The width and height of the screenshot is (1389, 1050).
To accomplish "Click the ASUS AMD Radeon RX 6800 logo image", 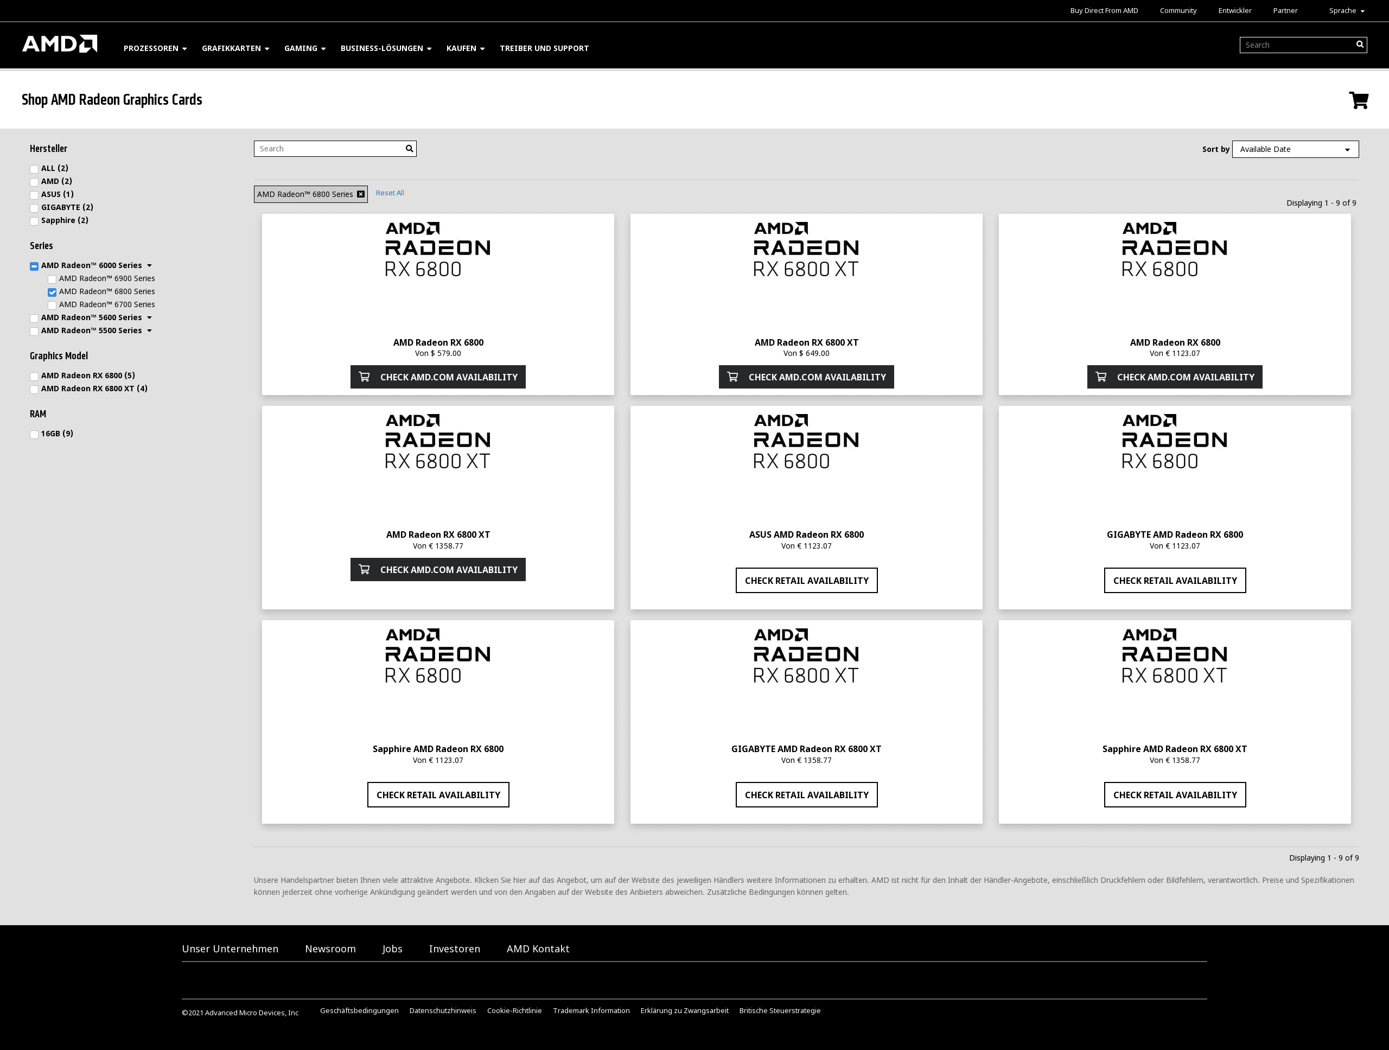I will 806,442.
